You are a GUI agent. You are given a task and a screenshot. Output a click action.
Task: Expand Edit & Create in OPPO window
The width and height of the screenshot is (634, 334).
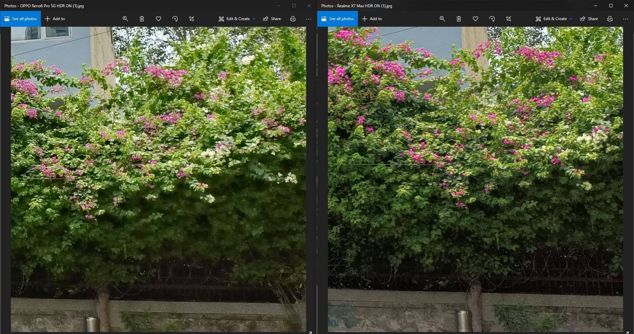[x=237, y=19]
